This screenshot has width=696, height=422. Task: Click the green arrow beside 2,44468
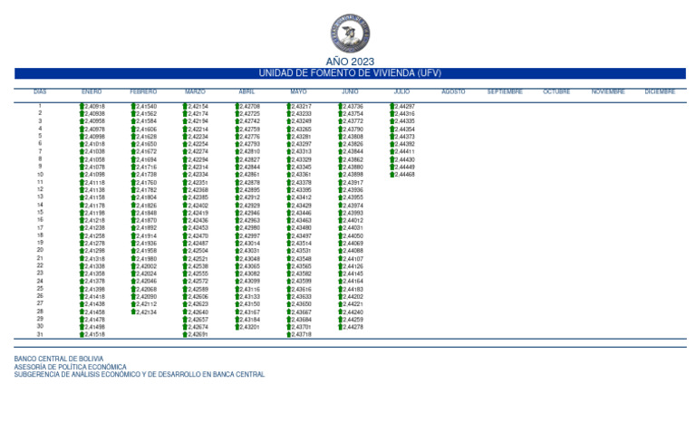(x=392, y=175)
